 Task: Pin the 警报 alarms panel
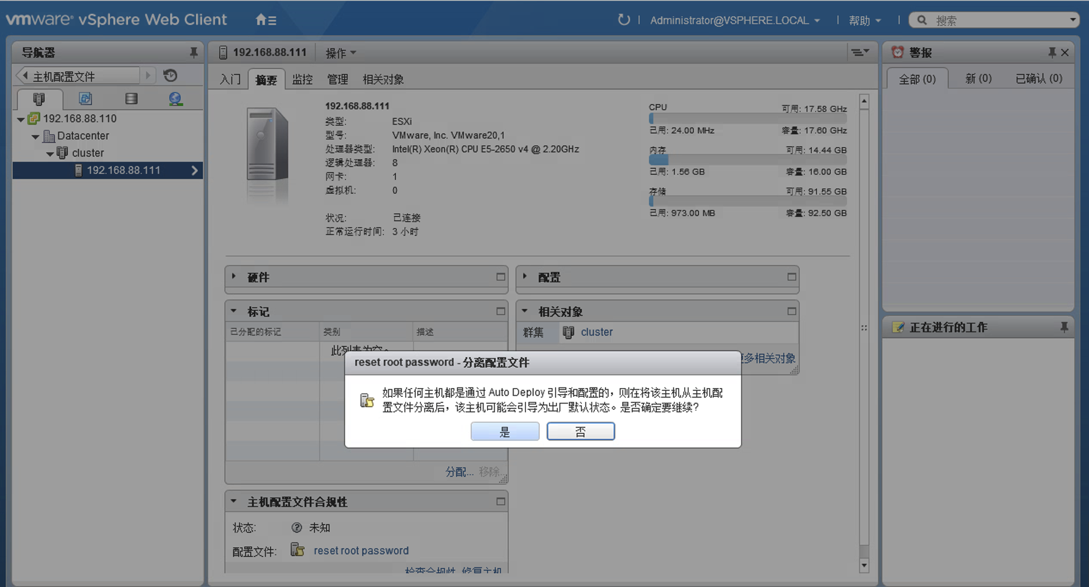1052,53
